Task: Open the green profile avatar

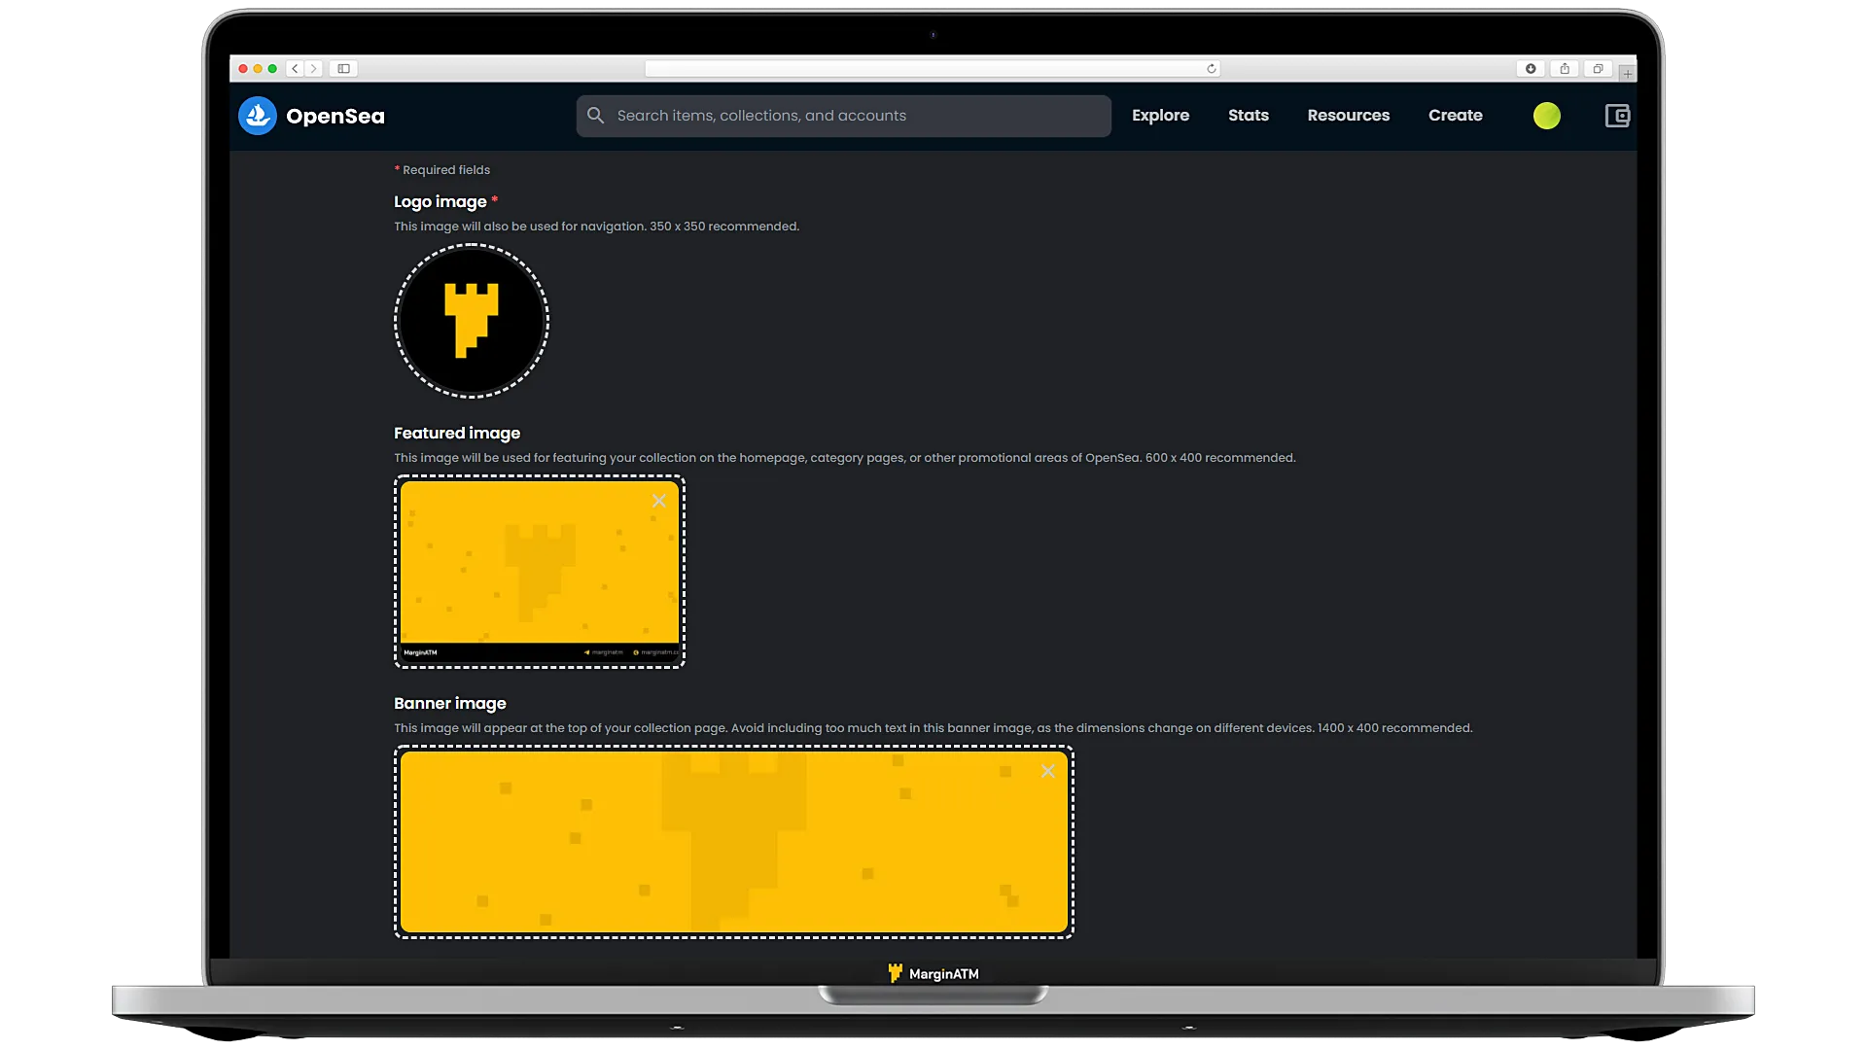Action: click(x=1547, y=116)
